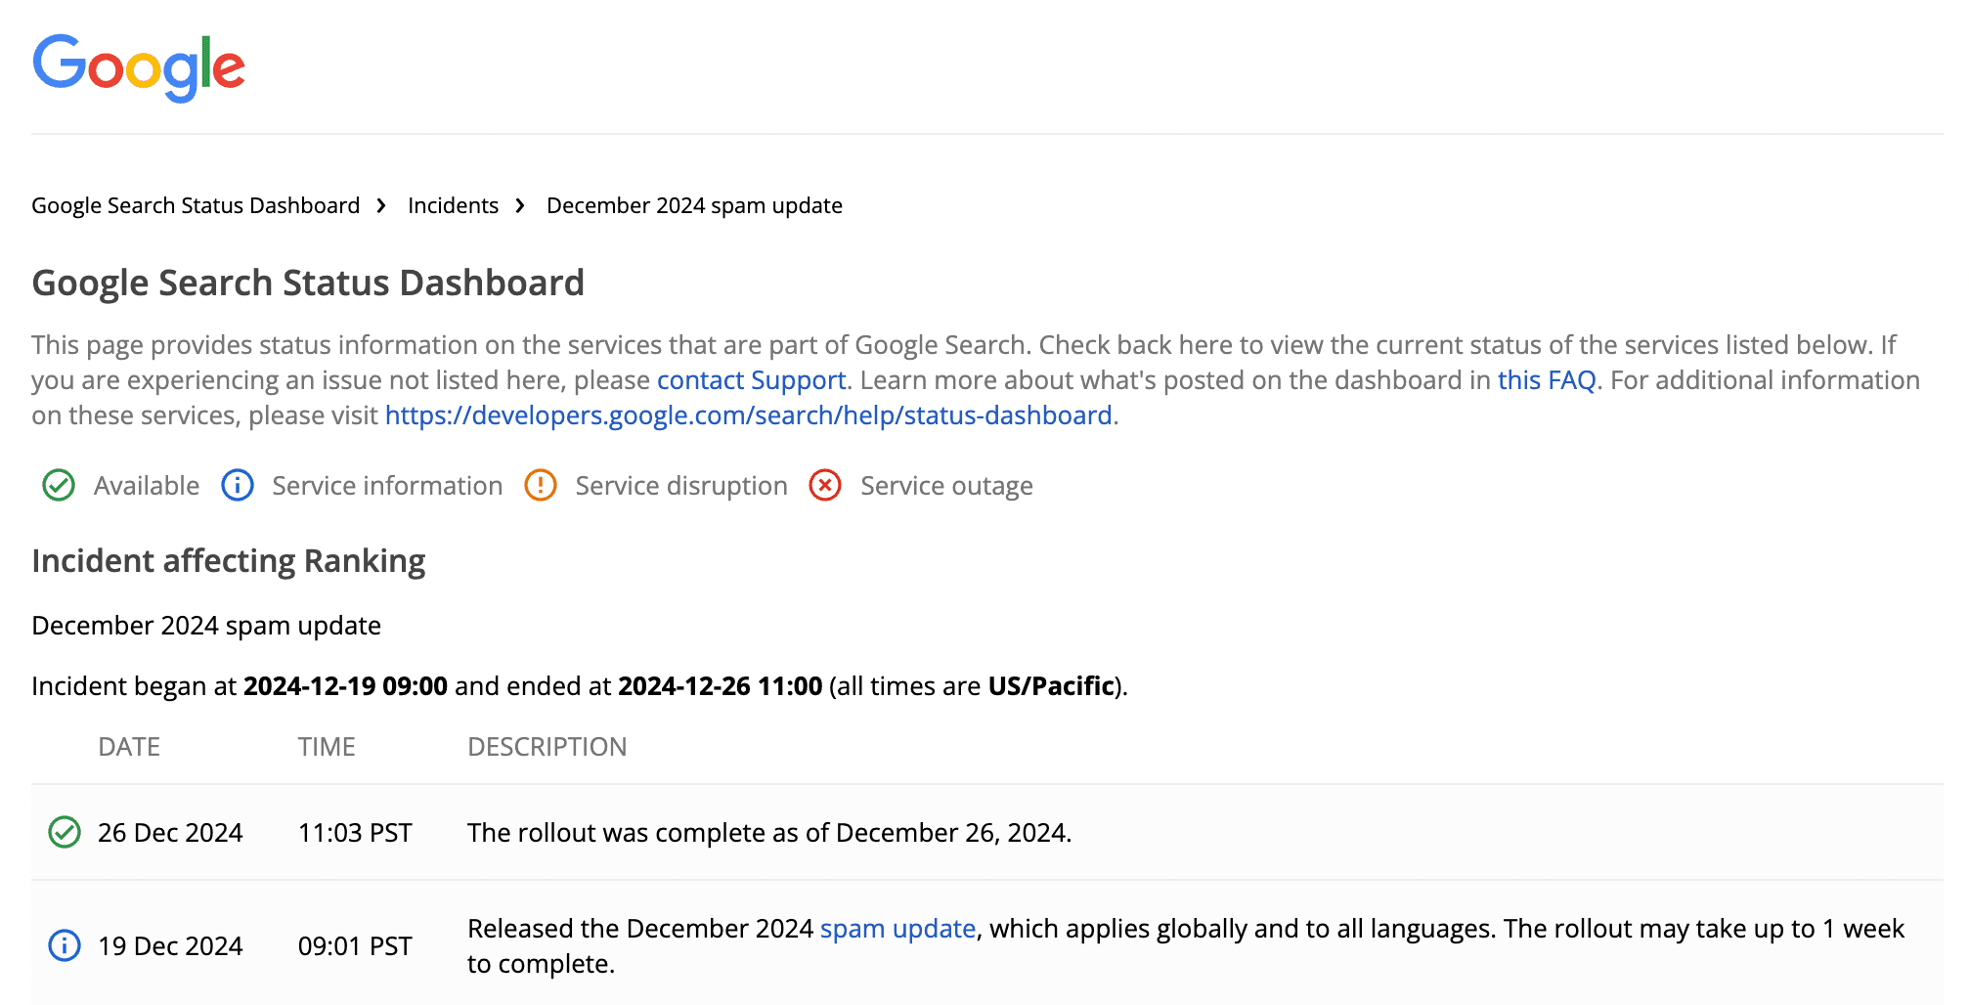
Task: Click the orange Service disruption legend icon
Action: [540, 485]
